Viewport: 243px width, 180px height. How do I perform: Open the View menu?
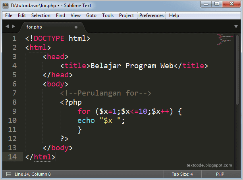coord(75,15)
